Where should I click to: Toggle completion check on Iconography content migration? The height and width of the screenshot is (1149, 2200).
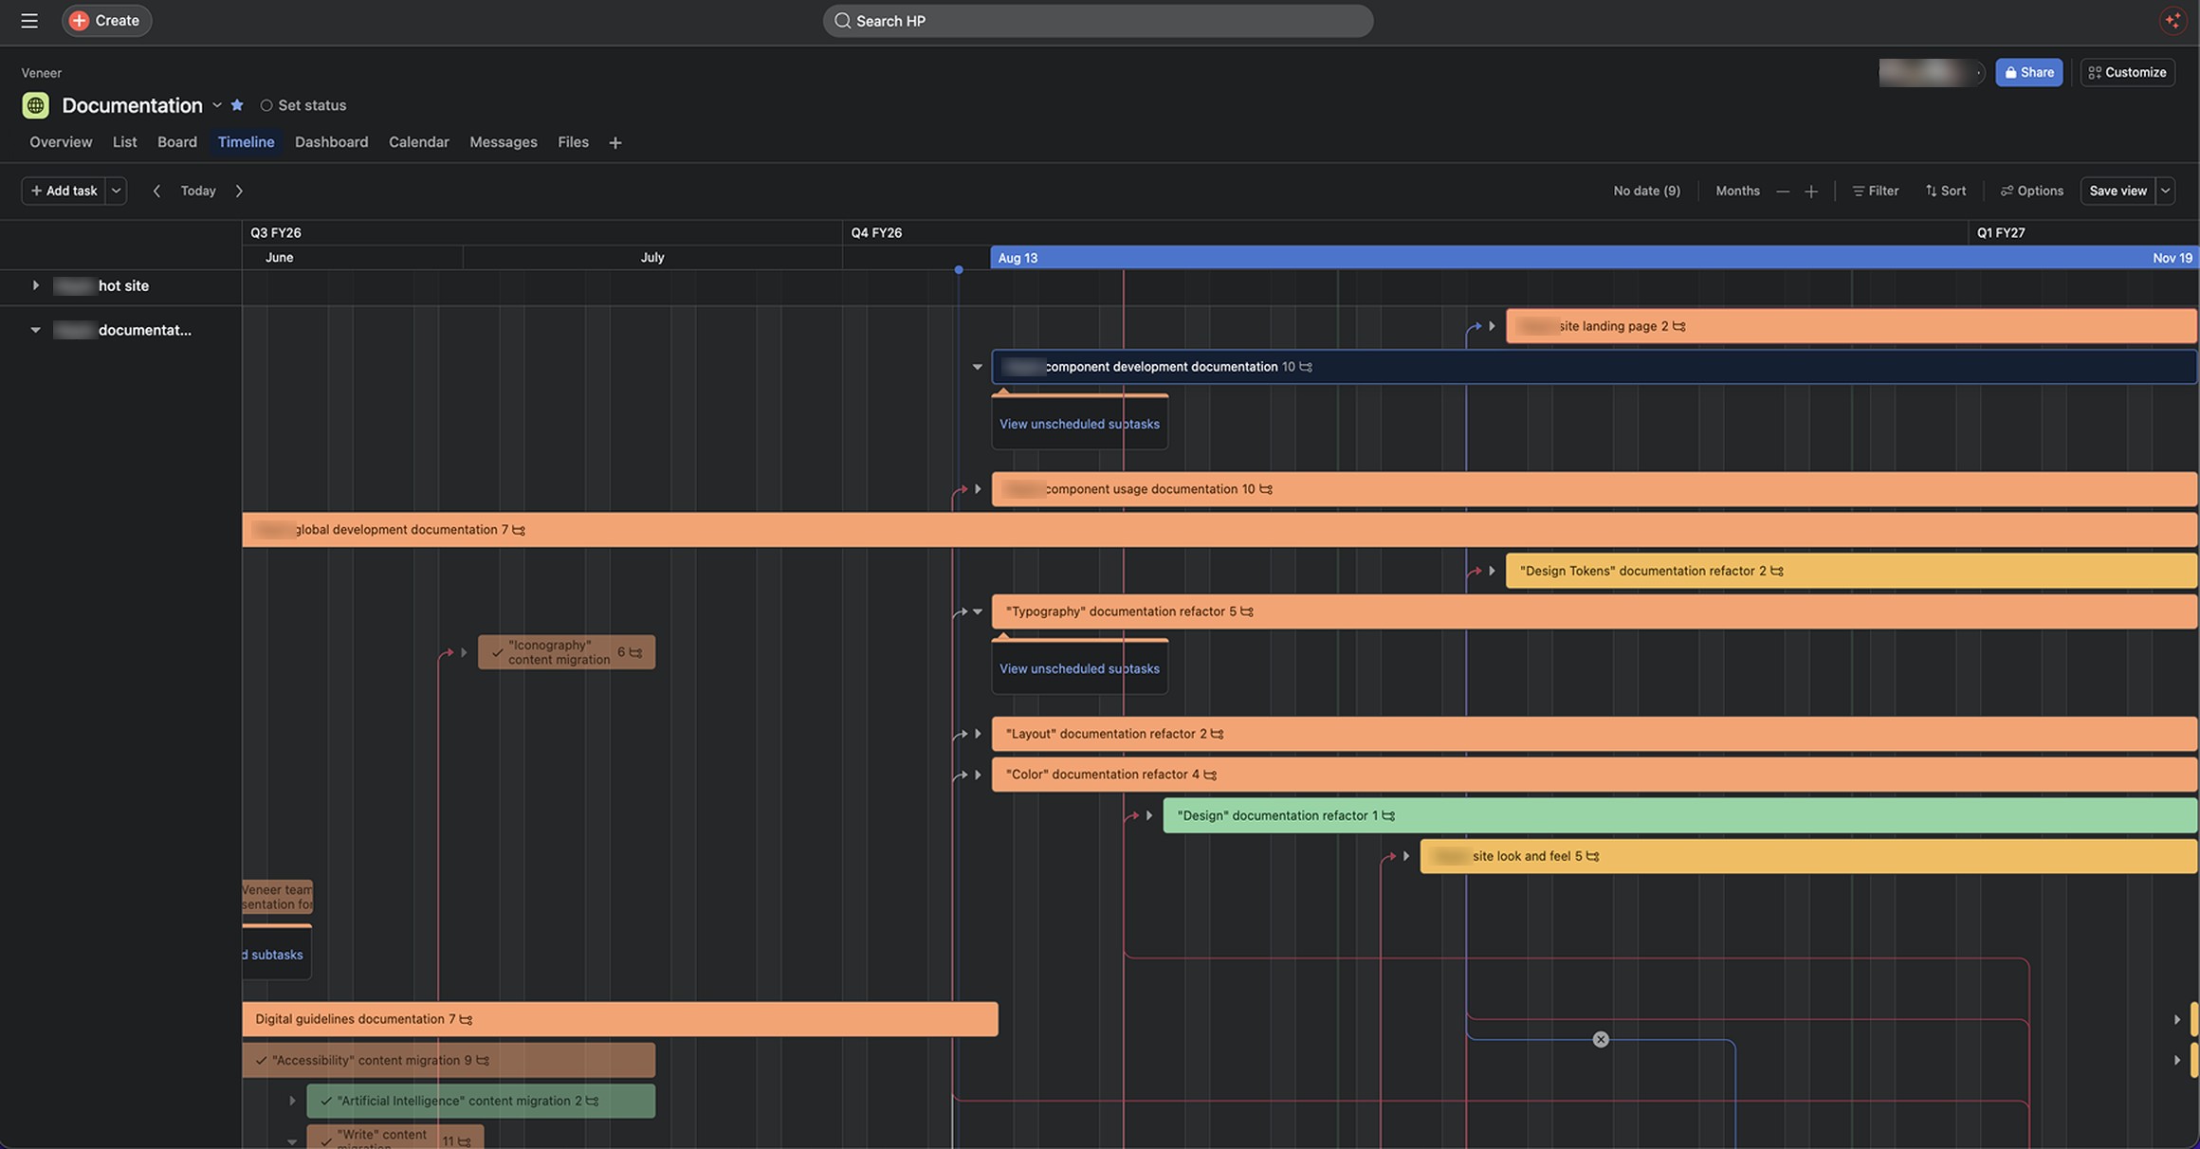(498, 652)
